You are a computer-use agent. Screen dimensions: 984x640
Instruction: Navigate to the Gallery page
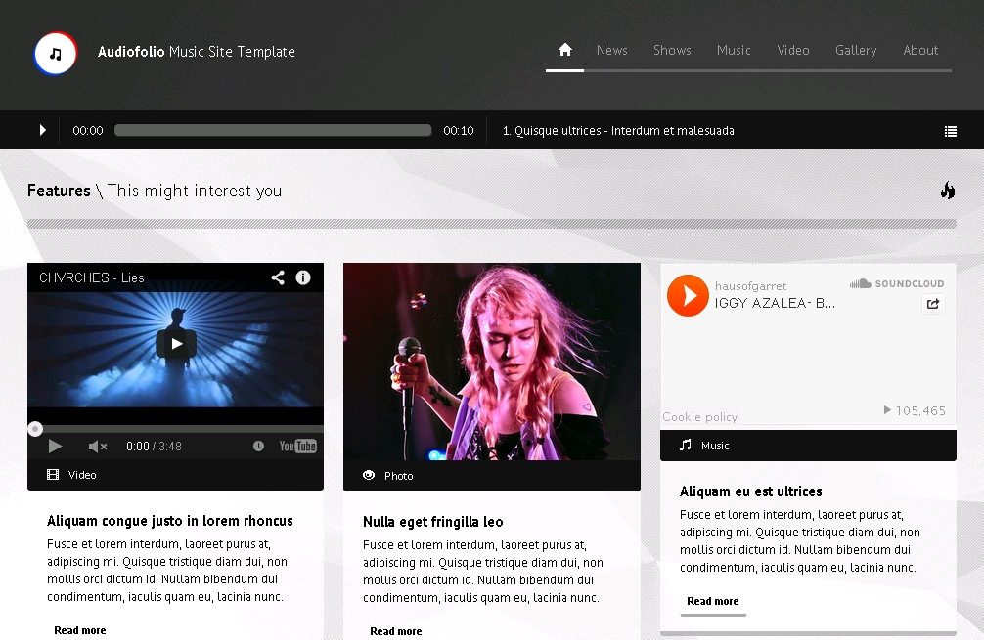pyautogui.click(x=856, y=50)
